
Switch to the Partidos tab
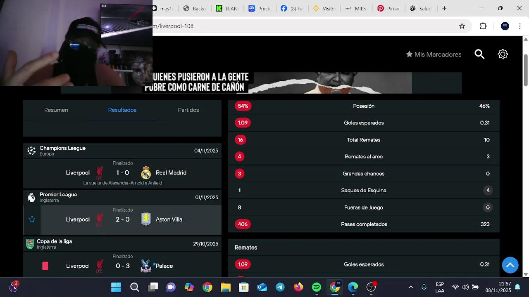click(x=188, y=110)
